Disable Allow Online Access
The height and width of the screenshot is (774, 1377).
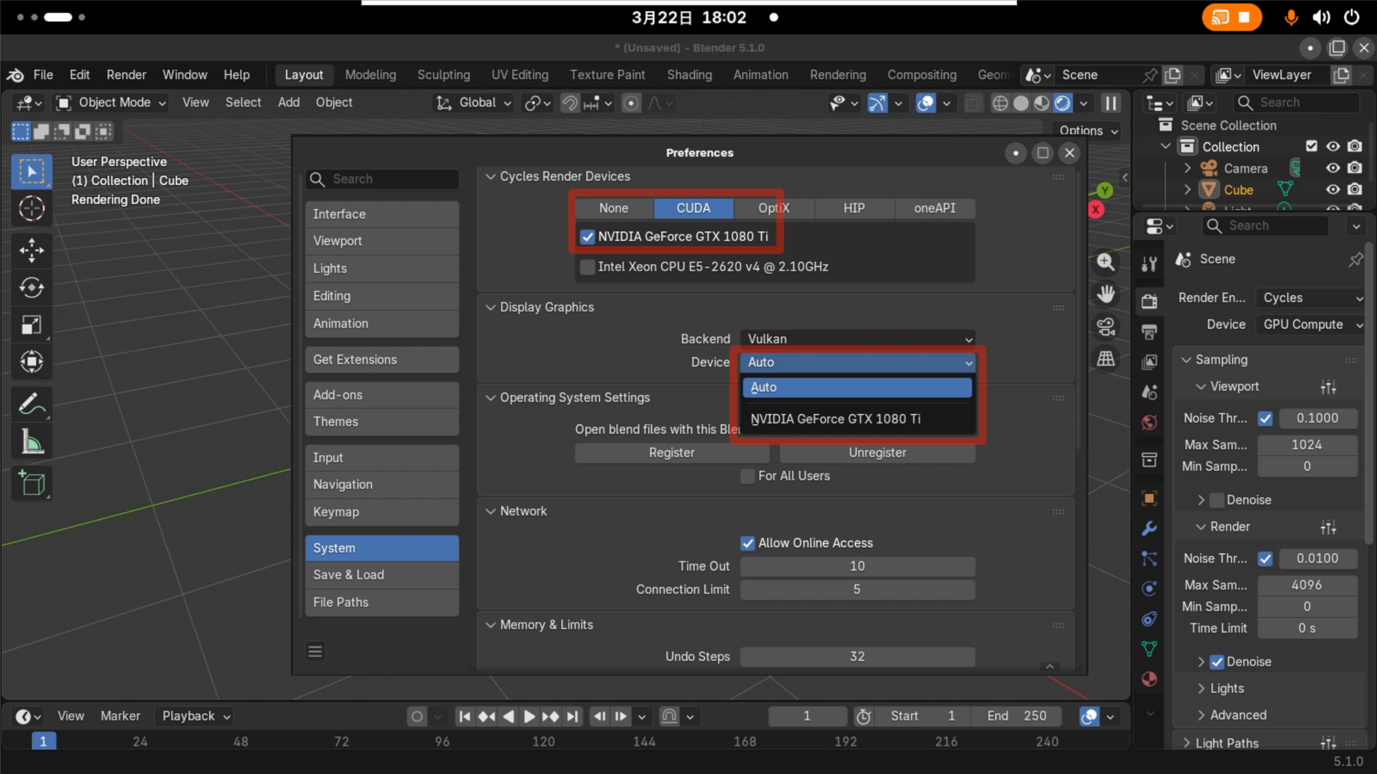pos(747,543)
